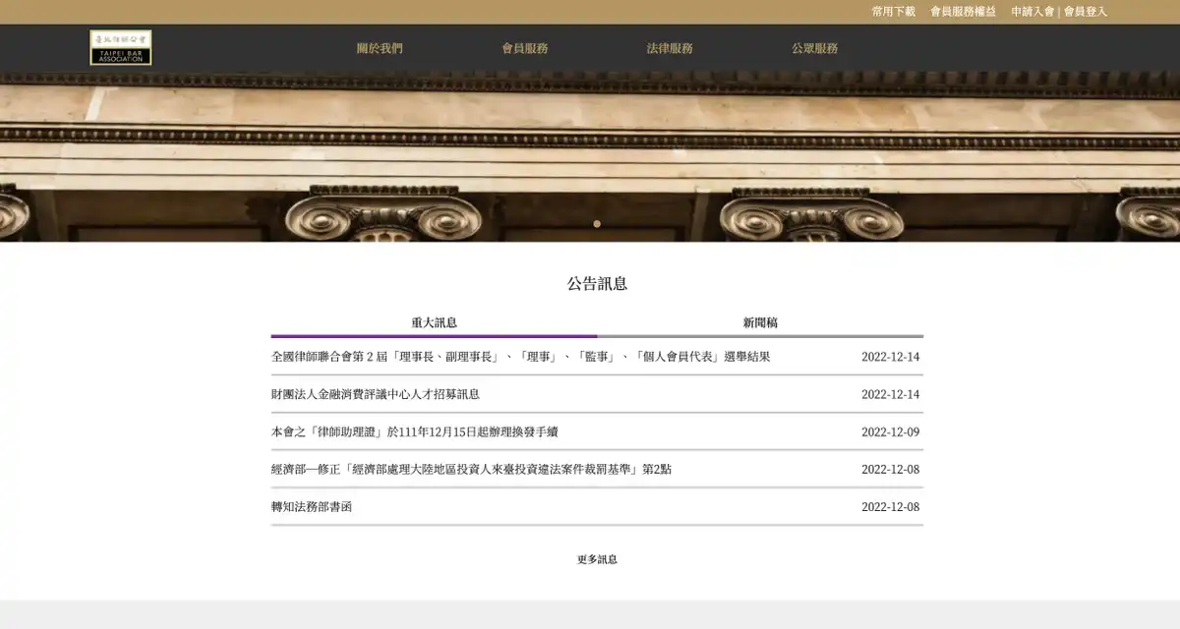This screenshot has width=1180, height=629.
Task: Click the 2022-12-08 date beside 轉知法務部書函
Action: pos(891,506)
